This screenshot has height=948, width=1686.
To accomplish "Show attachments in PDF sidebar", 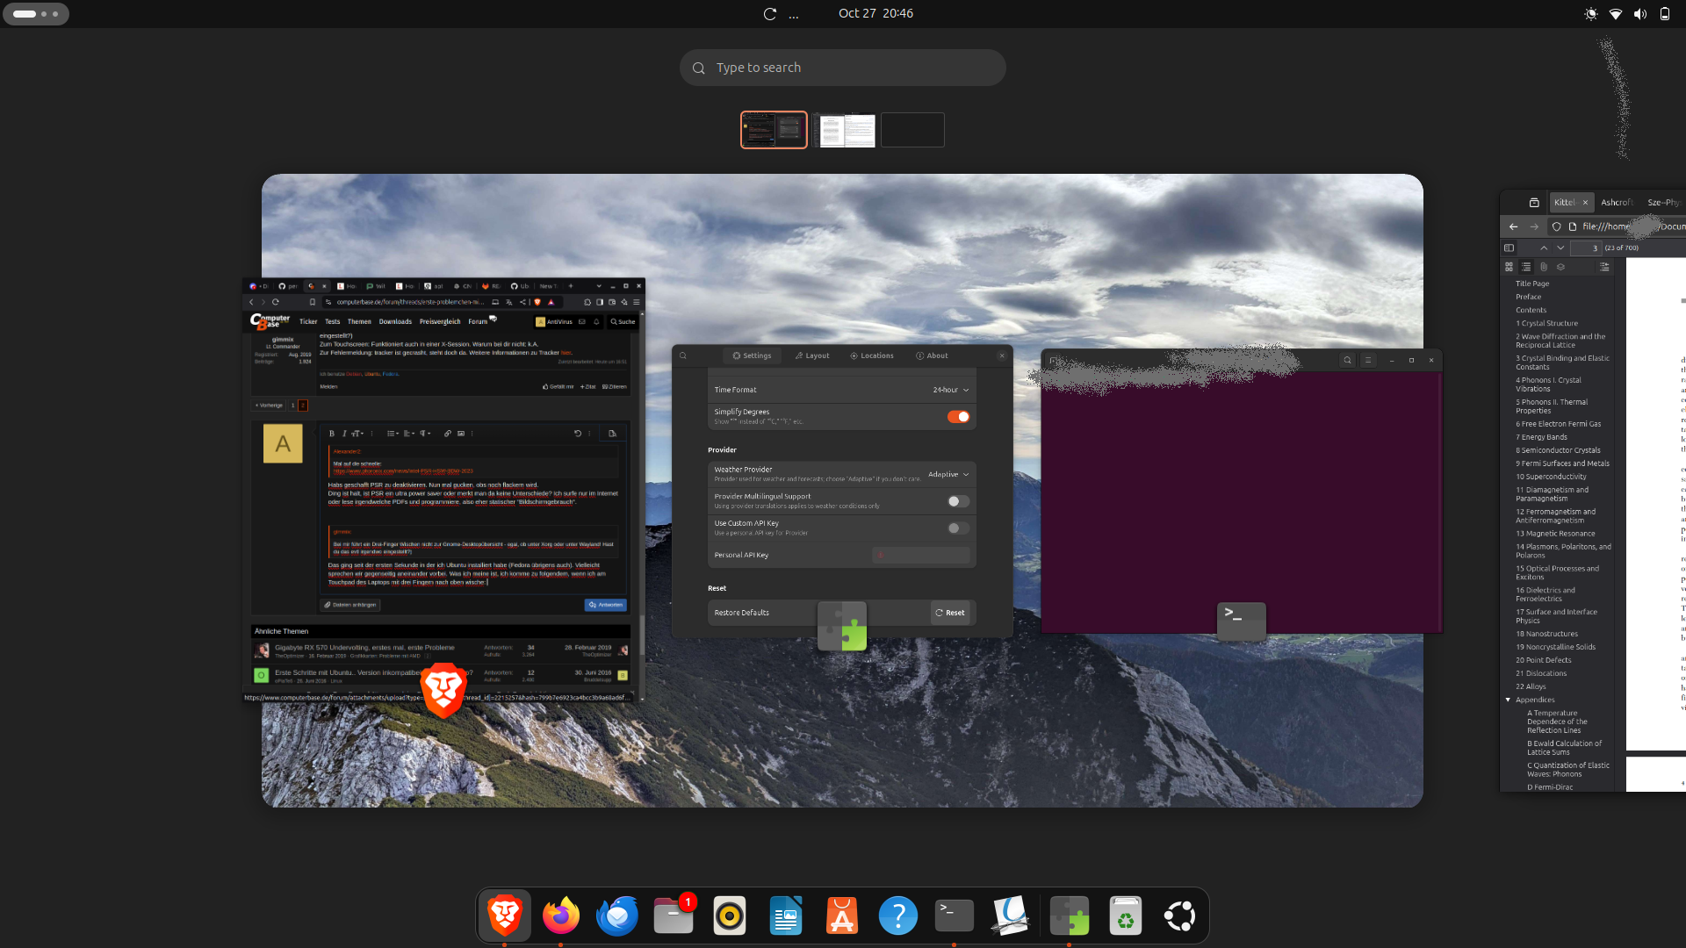I will (1543, 267).
